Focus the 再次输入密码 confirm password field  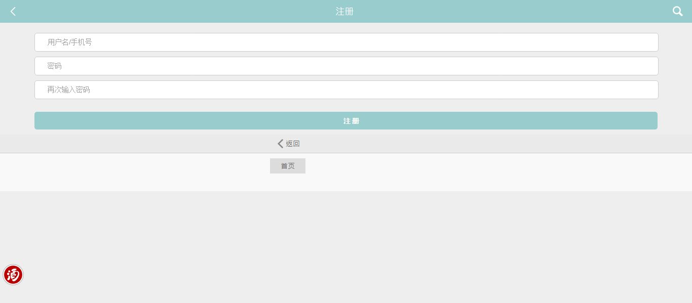click(346, 90)
